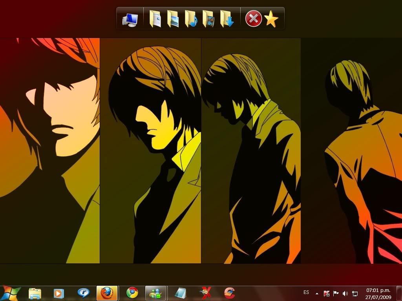Open the Videos folder in the dock
The width and height of the screenshot is (402, 301).
pos(208,19)
